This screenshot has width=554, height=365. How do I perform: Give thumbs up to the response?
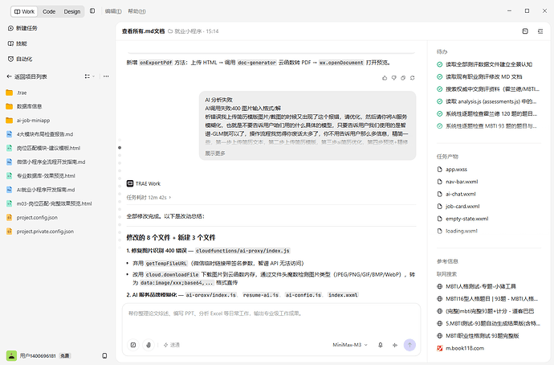coord(385,78)
